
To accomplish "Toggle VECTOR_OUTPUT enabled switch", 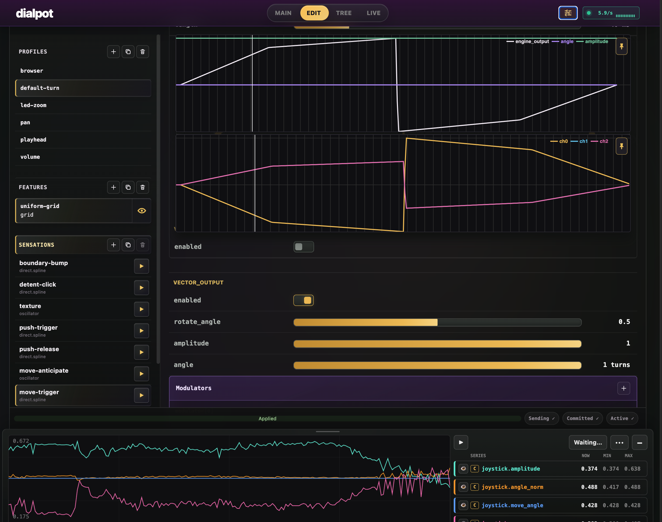I will pos(304,300).
